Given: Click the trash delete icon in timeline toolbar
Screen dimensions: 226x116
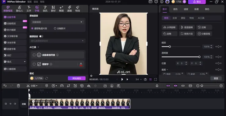Looking at the screenshot, I should coord(18,86).
